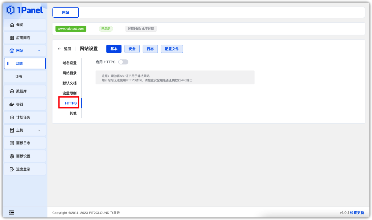
Task: Collapse the 网站 sidebar menu chevron
Action: [39, 51]
